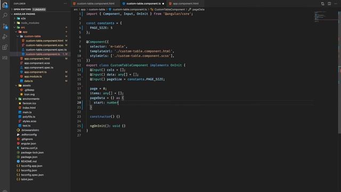Screen dimensions: 341x192
Task: Open the Source Control view
Action: tap(5, 26)
